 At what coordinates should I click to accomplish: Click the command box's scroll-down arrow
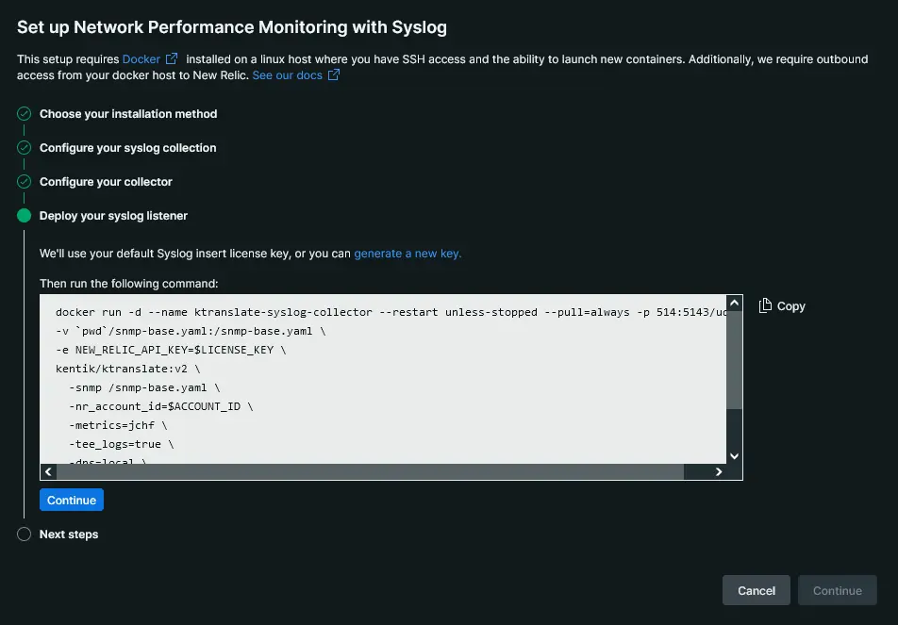[x=734, y=455]
